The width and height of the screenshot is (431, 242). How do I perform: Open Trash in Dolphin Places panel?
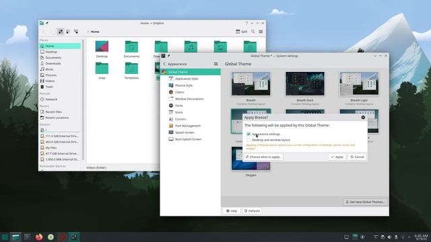tap(60, 87)
